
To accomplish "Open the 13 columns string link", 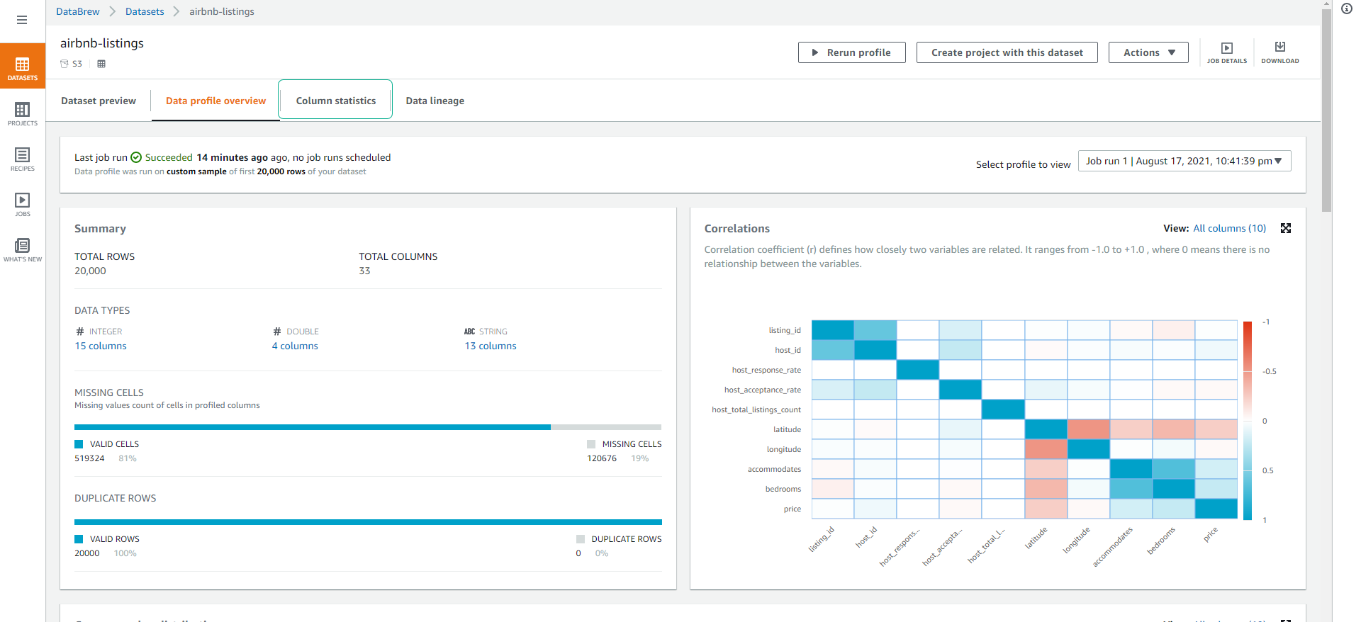I will coord(491,346).
